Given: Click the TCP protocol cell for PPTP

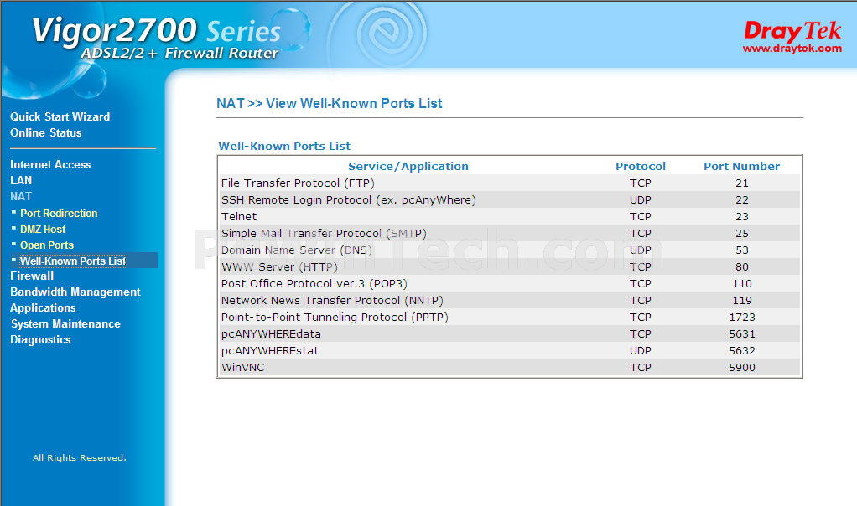Looking at the screenshot, I should 641,318.
